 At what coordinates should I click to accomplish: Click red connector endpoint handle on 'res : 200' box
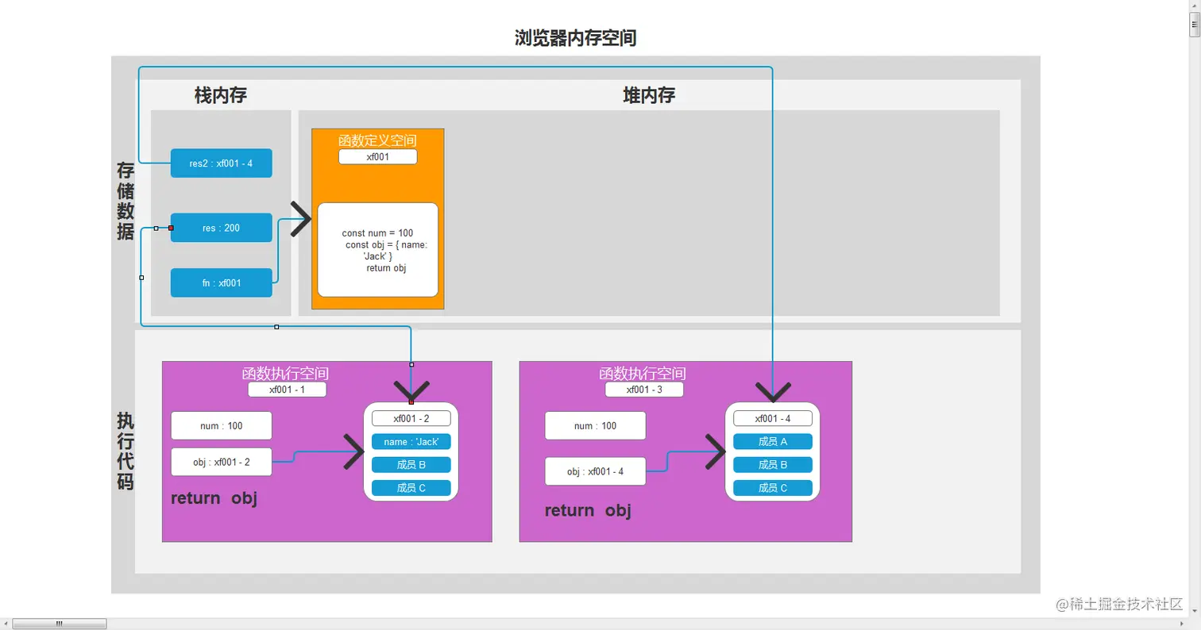[171, 228]
